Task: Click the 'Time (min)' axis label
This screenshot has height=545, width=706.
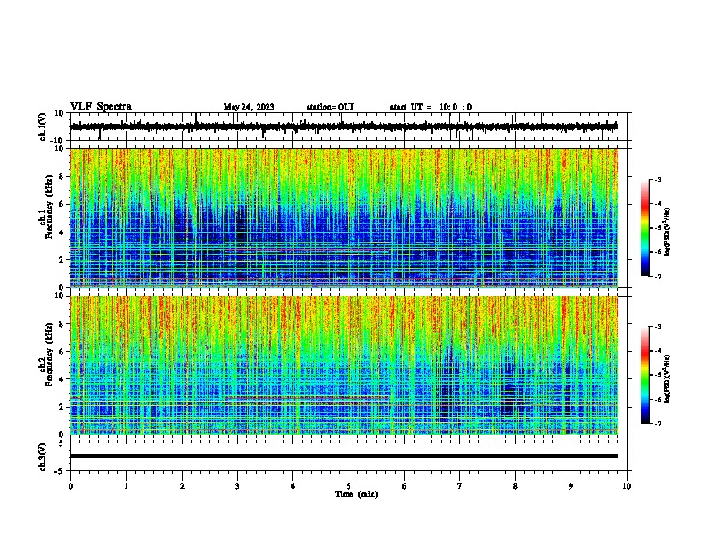Action: (x=357, y=494)
